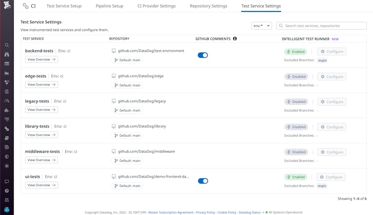
Task: Click the Disabled badge for edge-tests
Action: pos(296,77)
